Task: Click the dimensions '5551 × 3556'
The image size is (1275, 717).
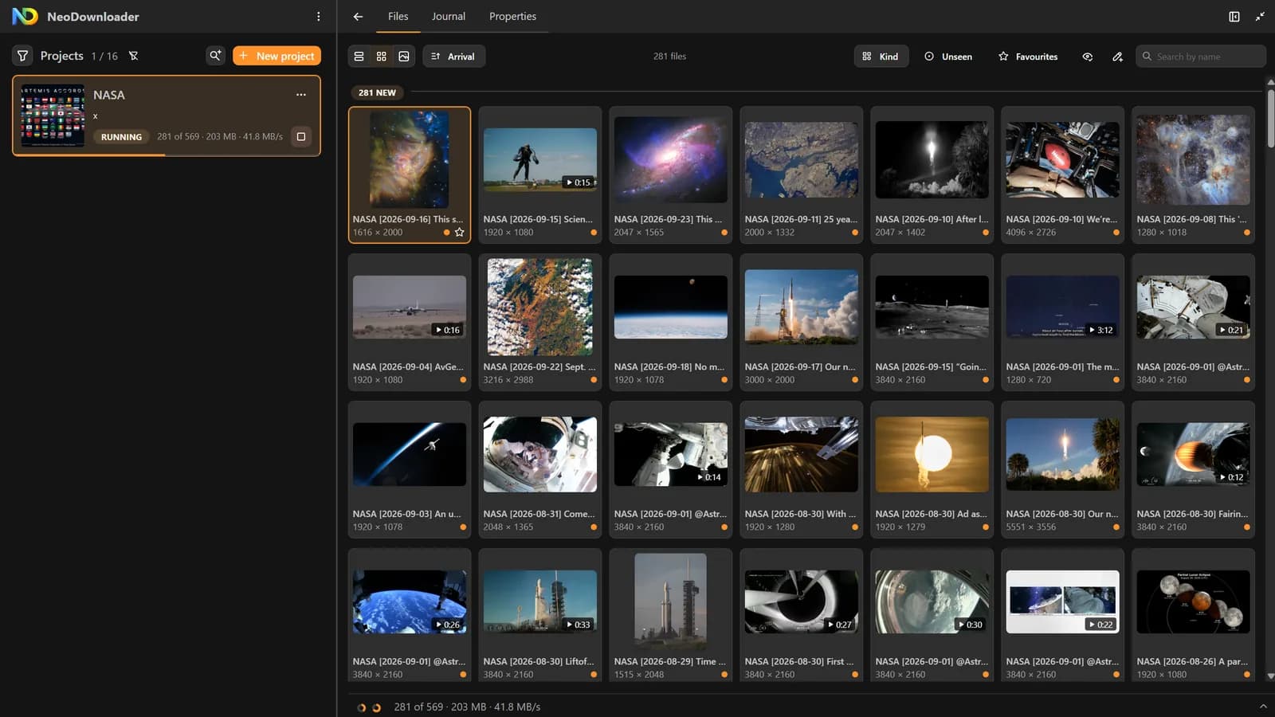Action: tap(1031, 527)
